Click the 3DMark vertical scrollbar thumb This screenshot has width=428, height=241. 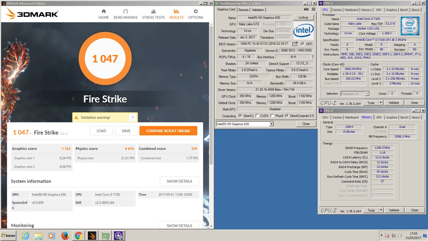tap(211, 95)
